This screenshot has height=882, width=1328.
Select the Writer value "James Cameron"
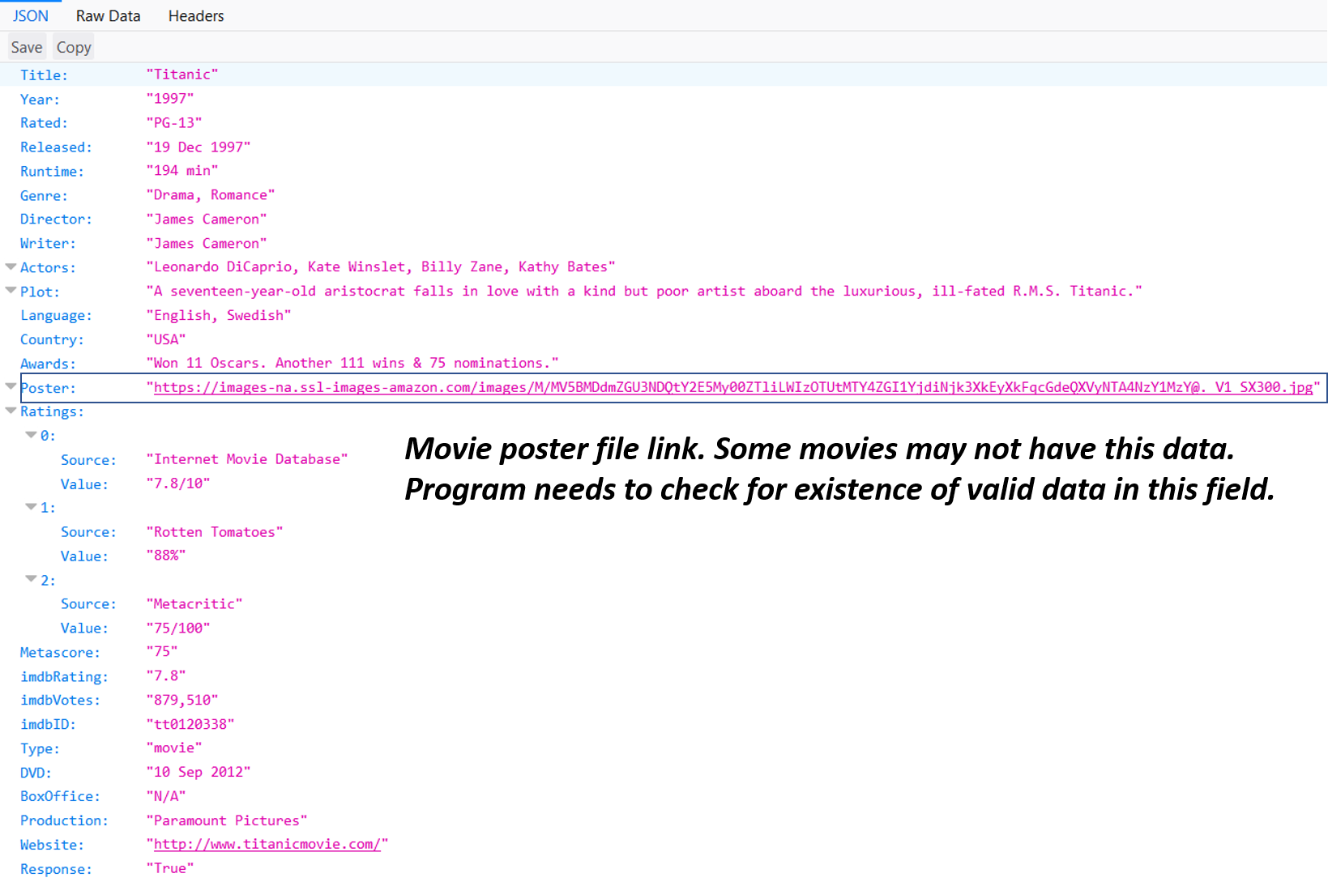(x=207, y=243)
